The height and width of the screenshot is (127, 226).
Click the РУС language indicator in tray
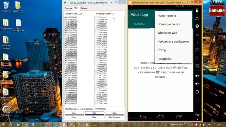[209, 125]
